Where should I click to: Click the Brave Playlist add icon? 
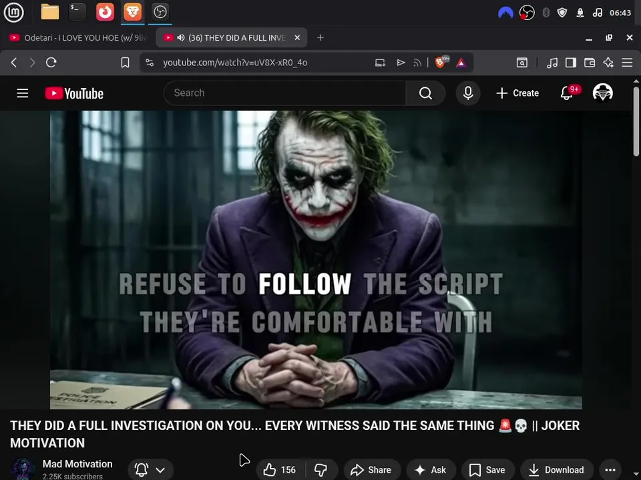(x=401, y=63)
